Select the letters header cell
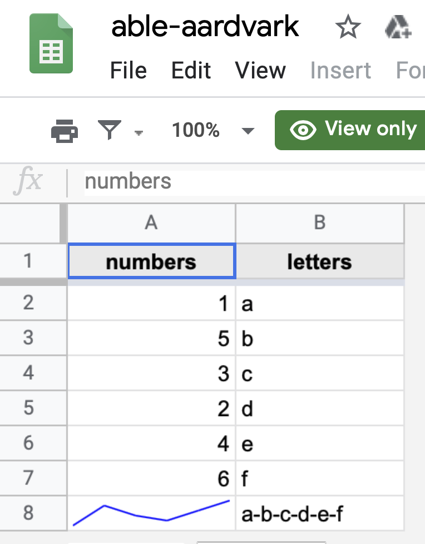Viewport: 425px width, 544px height. pyautogui.click(x=319, y=261)
